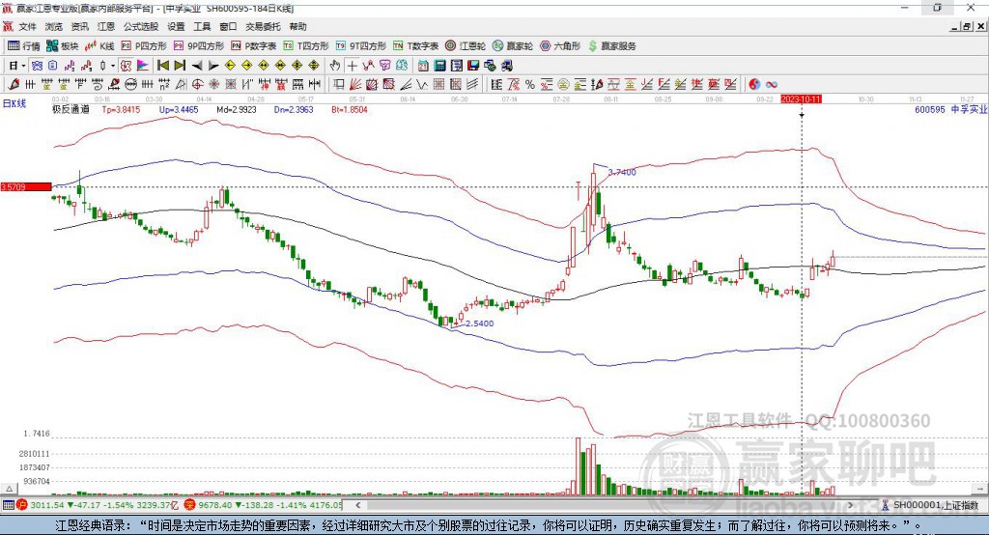This screenshot has height=535, width=989.
Task: Step chart left with black arrow
Action: [x=197, y=66]
